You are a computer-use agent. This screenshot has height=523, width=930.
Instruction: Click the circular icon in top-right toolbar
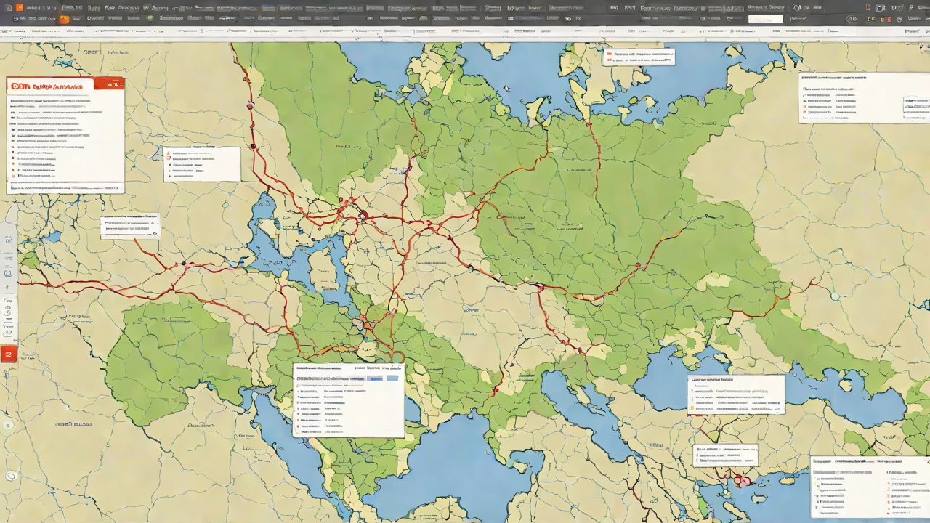pyautogui.click(x=881, y=8)
